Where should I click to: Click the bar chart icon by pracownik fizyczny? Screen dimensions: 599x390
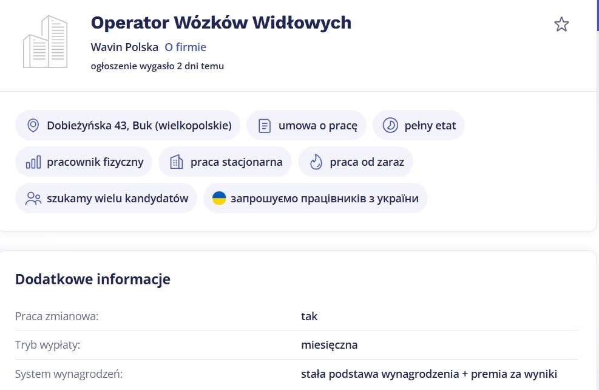click(x=33, y=162)
